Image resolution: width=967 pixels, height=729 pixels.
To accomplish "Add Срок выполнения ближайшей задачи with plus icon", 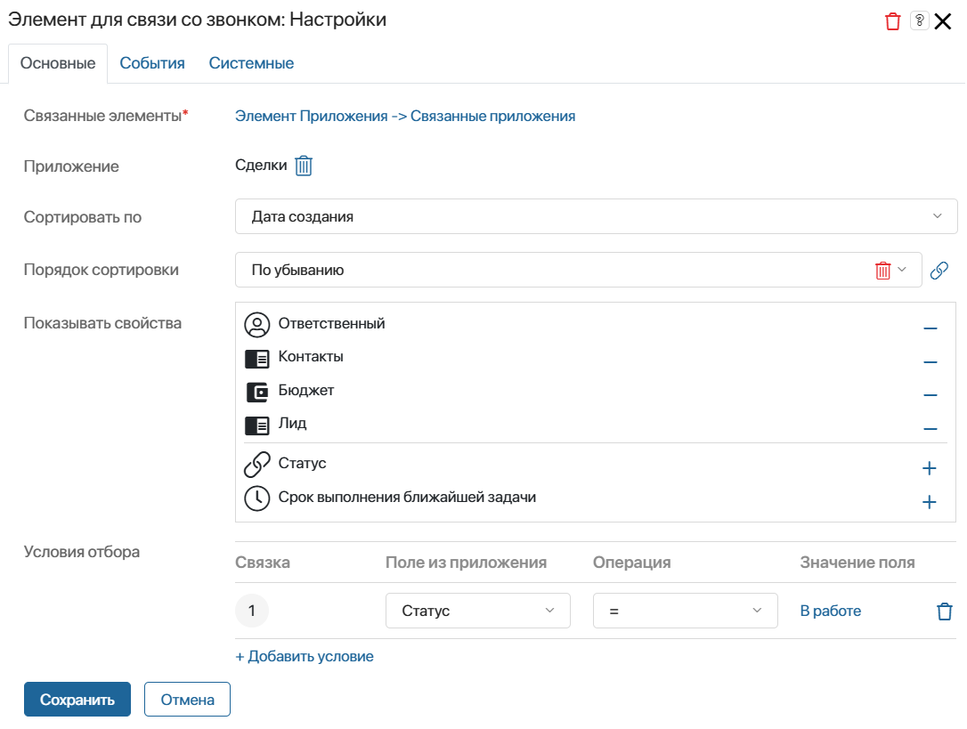I will click(x=929, y=502).
